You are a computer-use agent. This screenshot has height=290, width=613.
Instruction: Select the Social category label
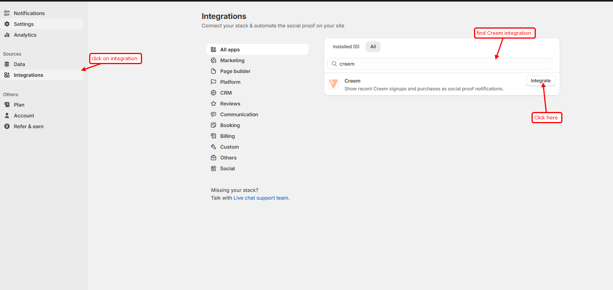click(x=227, y=168)
